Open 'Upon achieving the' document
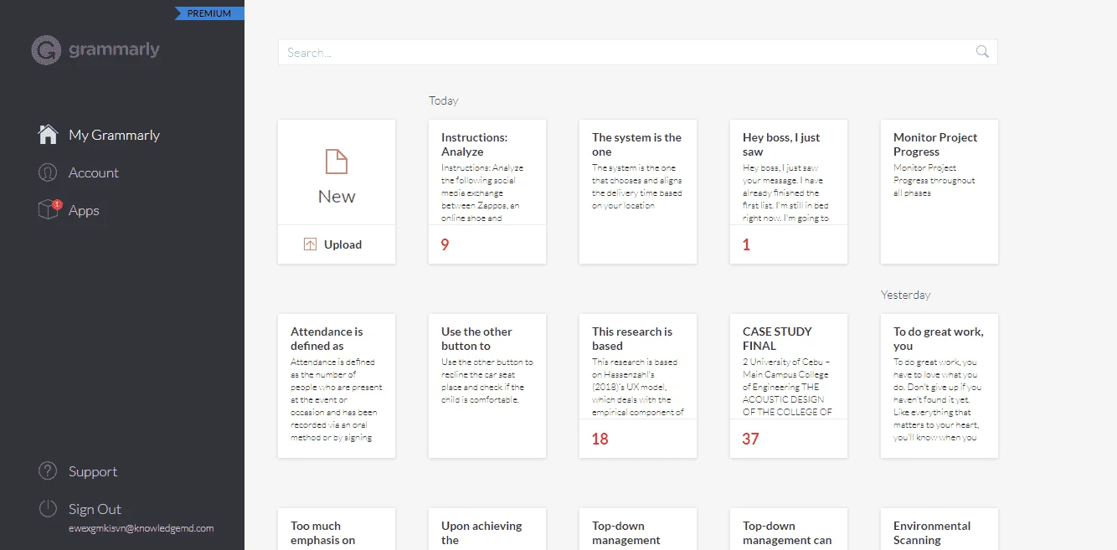 487,529
